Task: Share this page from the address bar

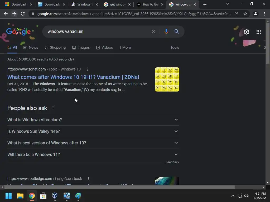Action: pos(237,14)
